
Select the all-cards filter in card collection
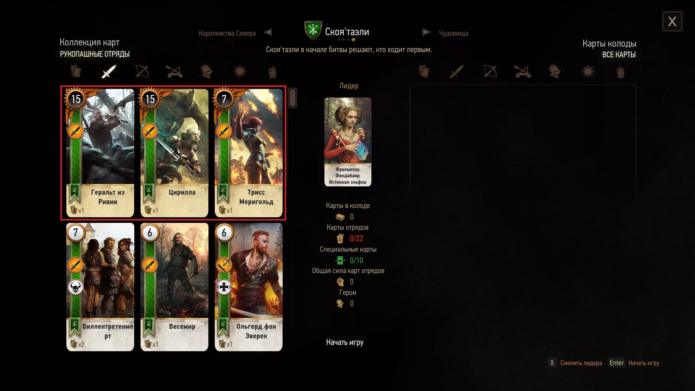pos(76,71)
